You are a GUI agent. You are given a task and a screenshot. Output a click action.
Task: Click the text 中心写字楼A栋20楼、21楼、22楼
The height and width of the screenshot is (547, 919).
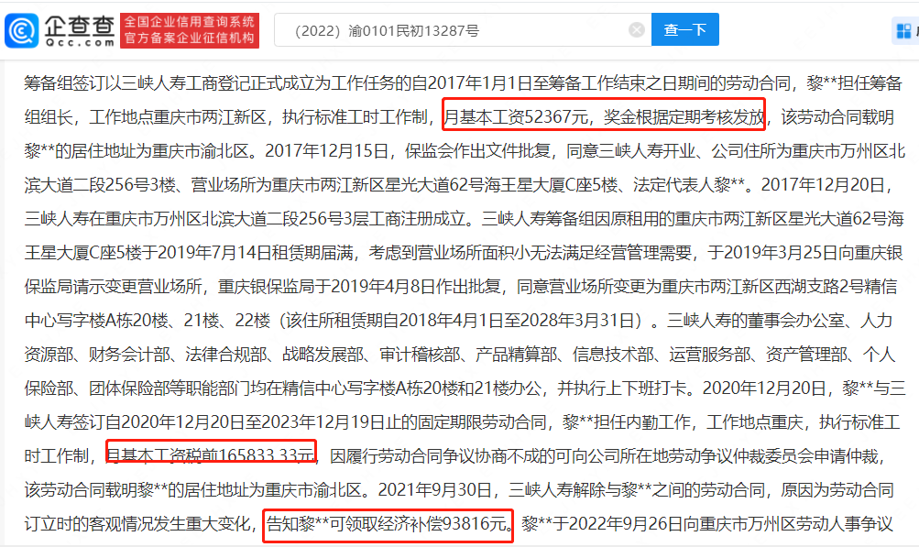[x=148, y=321]
